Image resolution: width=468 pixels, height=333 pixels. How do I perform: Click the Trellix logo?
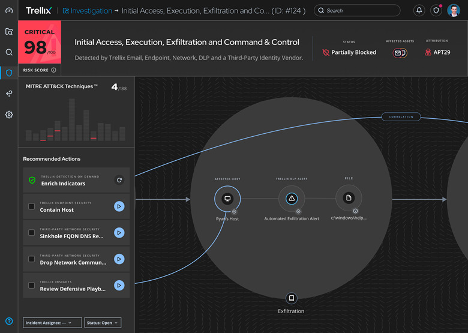[x=39, y=11]
